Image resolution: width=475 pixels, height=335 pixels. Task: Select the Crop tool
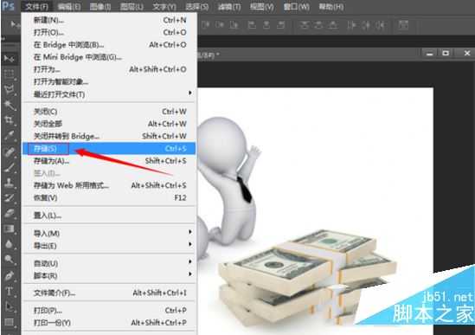click(10, 120)
